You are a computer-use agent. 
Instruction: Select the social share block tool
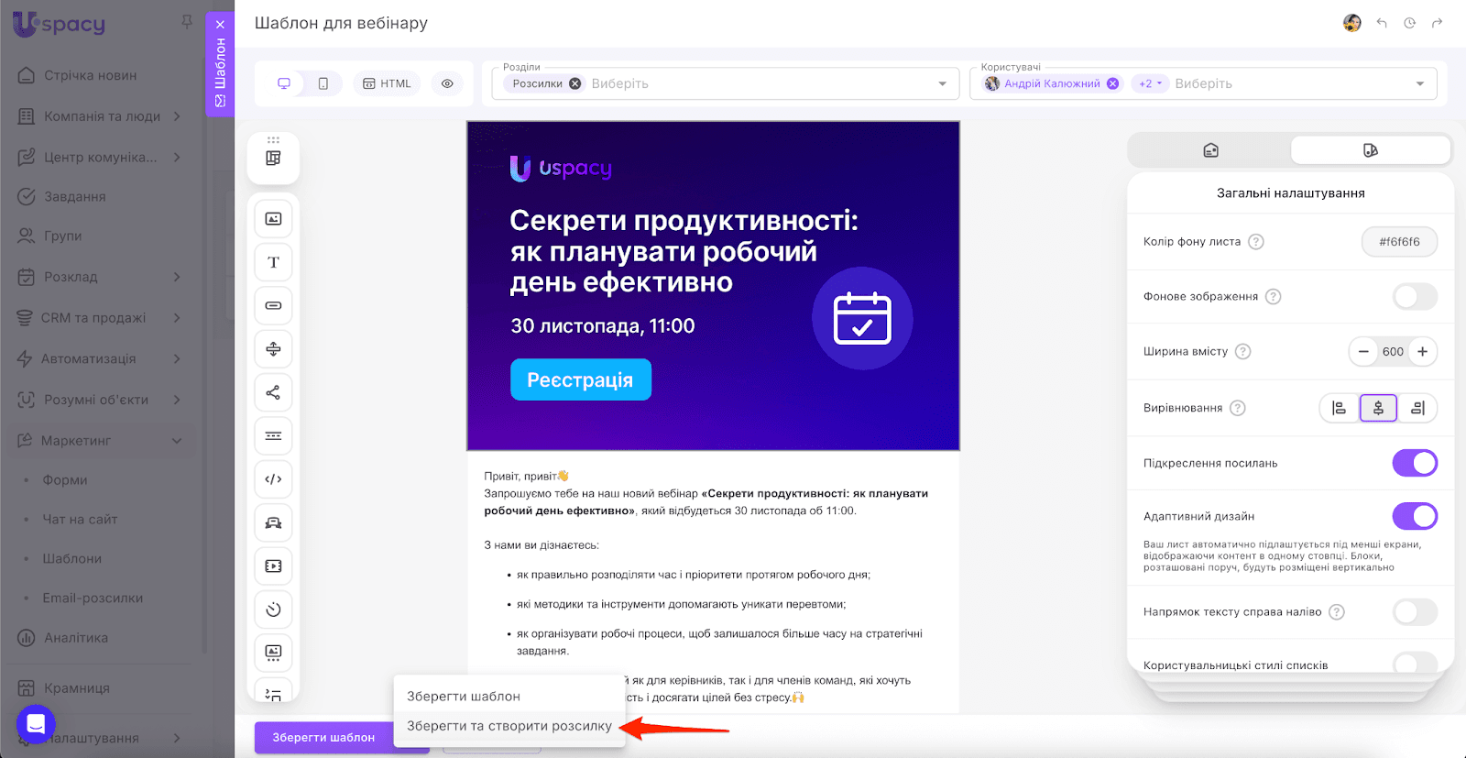click(x=273, y=392)
